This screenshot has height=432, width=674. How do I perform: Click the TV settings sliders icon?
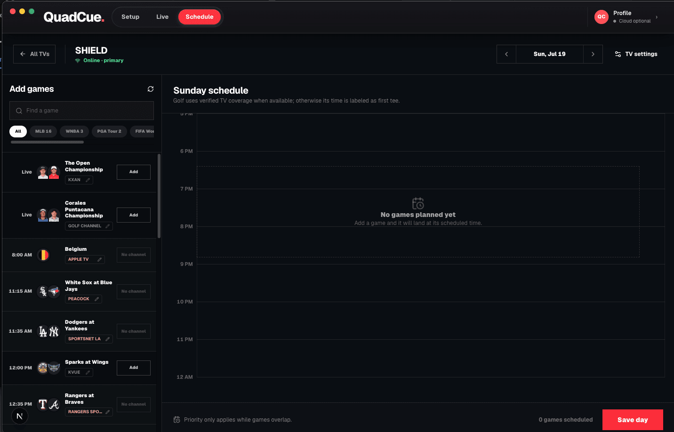tap(618, 54)
